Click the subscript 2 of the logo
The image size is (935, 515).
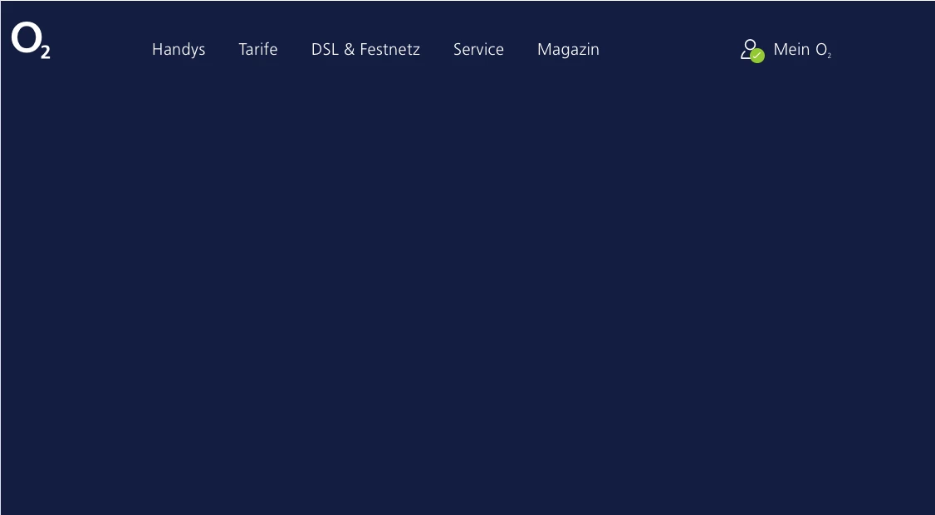tap(46, 51)
